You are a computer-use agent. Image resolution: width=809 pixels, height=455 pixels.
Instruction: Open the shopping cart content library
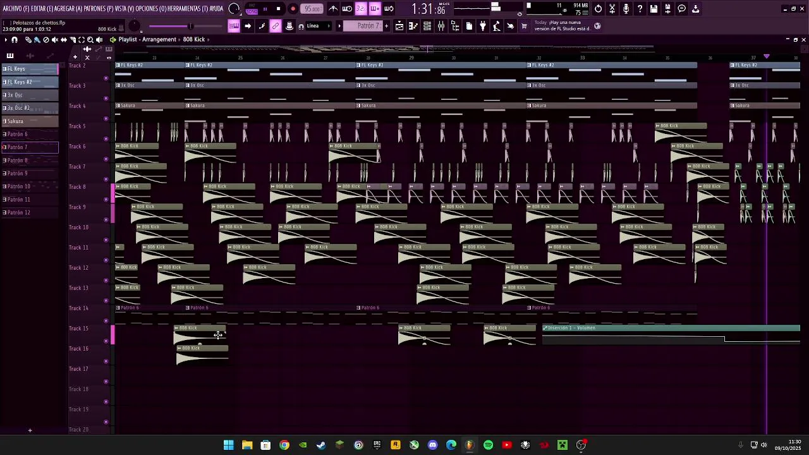524,26
